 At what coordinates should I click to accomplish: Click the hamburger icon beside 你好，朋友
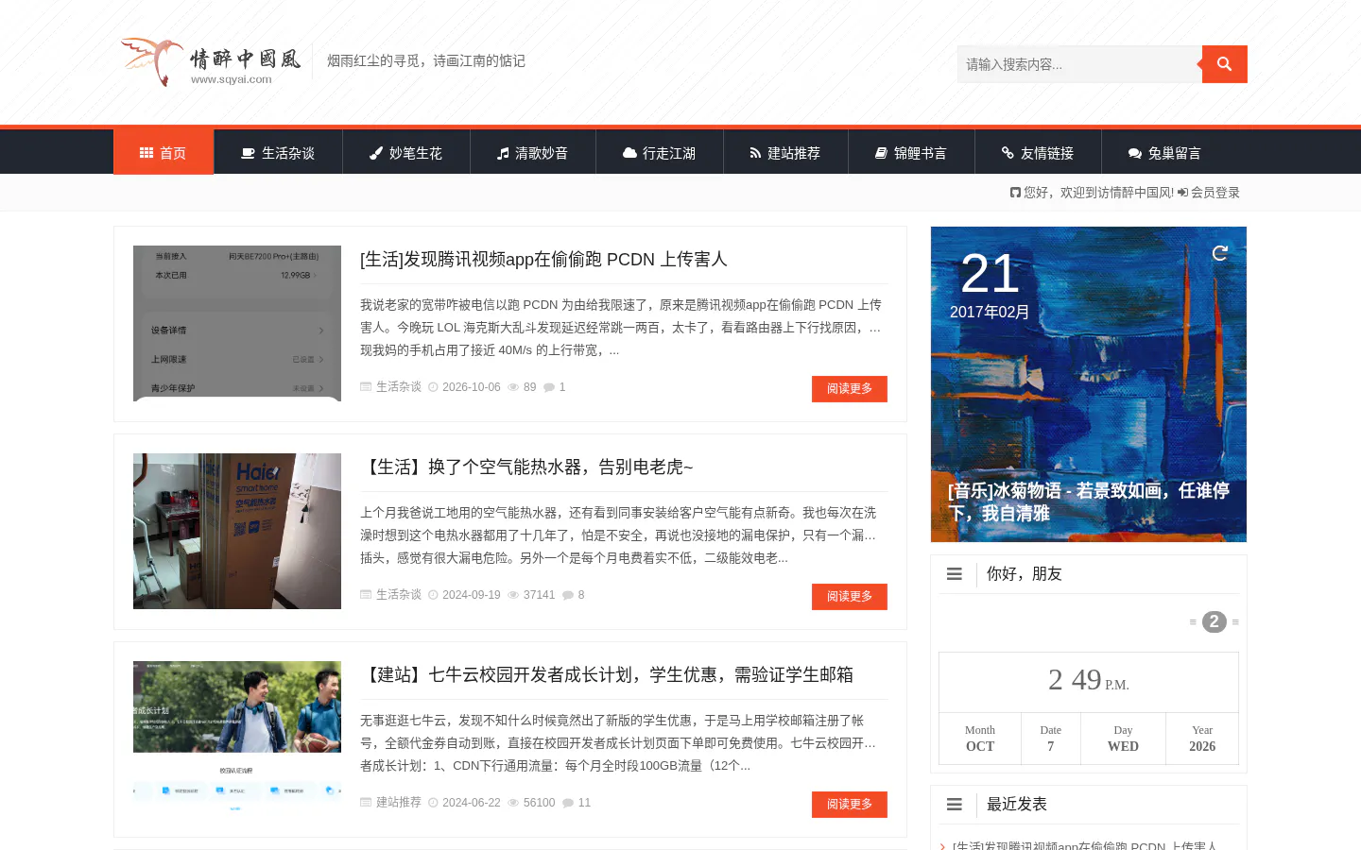coord(955,574)
